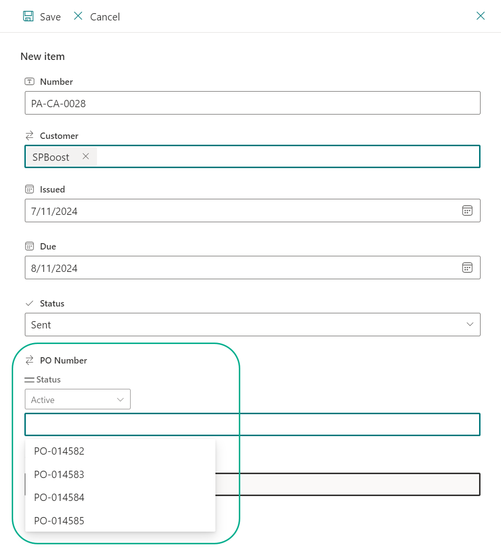Remove the SPBoost customer tag
501x556 pixels.
point(86,156)
